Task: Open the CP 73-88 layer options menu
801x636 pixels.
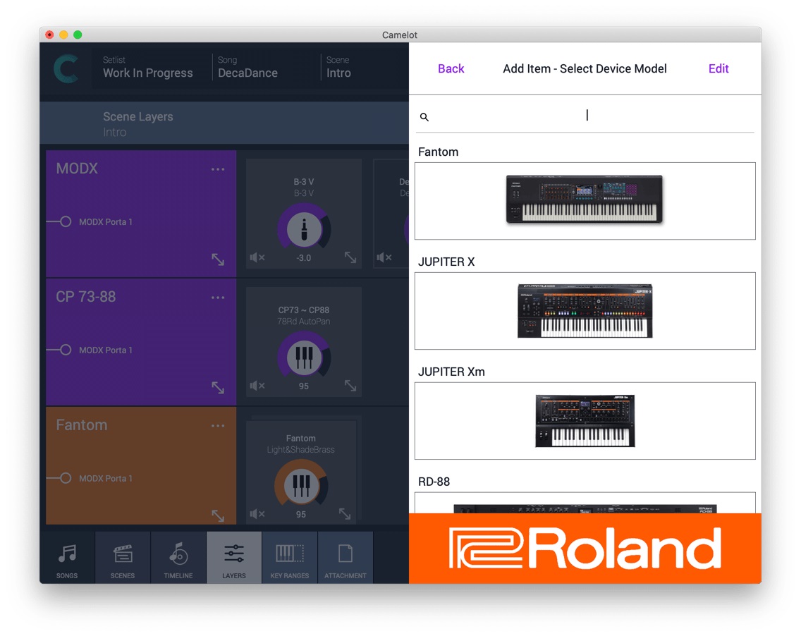Action: point(218,298)
